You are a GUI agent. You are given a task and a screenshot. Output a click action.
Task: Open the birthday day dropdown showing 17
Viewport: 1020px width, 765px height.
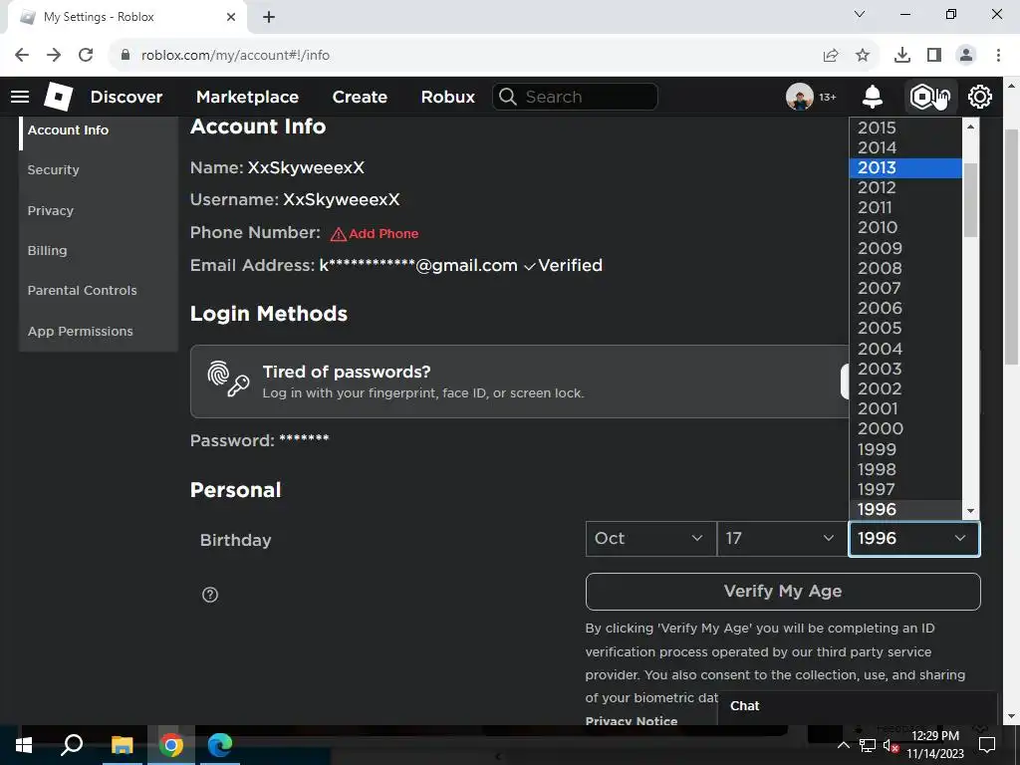tap(782, 539)
